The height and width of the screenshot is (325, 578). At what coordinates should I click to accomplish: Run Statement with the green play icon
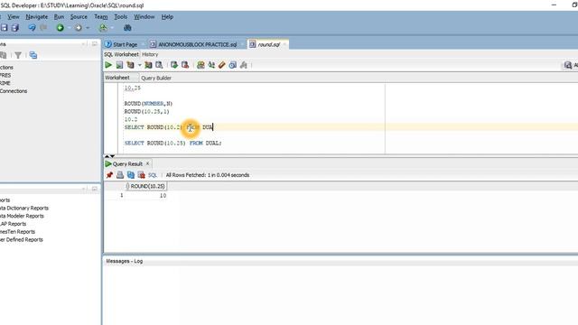tap(108, 65)
